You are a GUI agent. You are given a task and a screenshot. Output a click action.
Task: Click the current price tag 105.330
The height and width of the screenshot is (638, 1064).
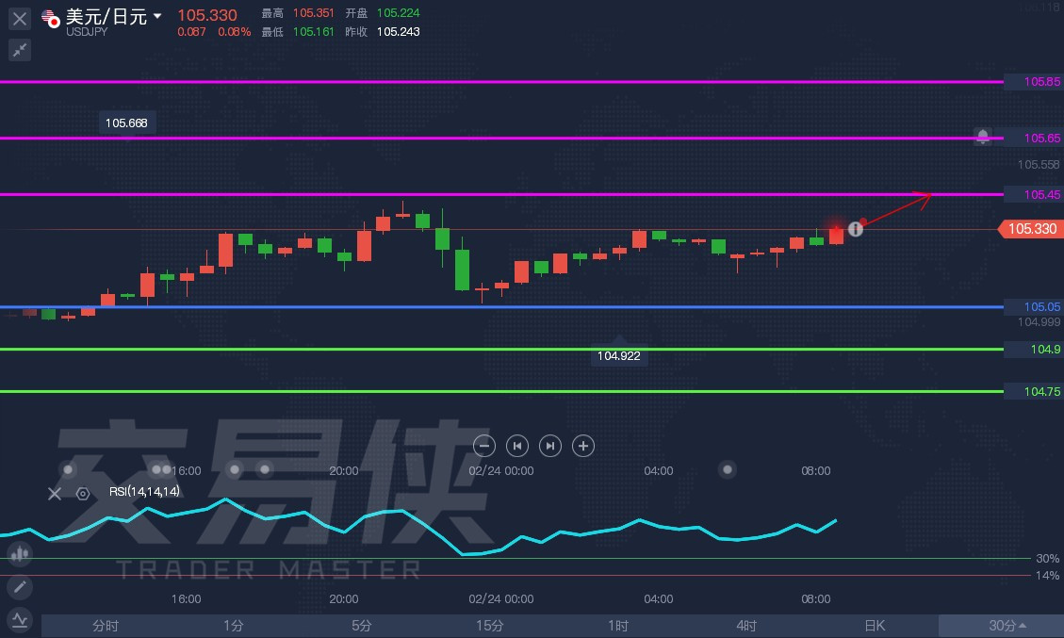pyautogui.click(x=1031, y=229)
